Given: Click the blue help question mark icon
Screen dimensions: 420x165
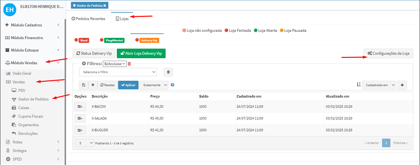Looking at the screenshot, I should click(173, 85).
